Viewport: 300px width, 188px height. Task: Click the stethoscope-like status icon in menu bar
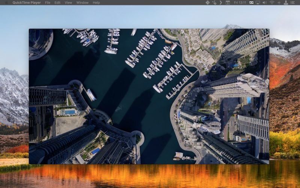pyautogui.click(x=214, y=3)
